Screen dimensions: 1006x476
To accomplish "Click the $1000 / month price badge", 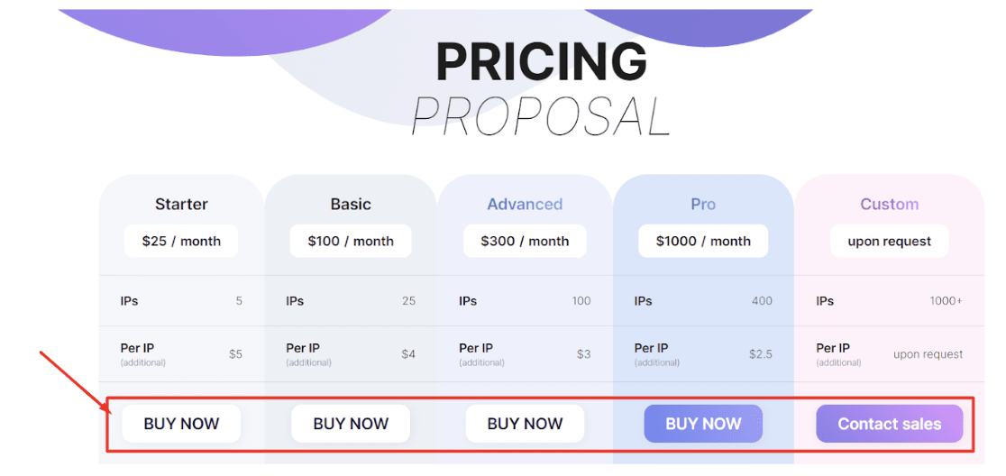I will pos(703,241).
